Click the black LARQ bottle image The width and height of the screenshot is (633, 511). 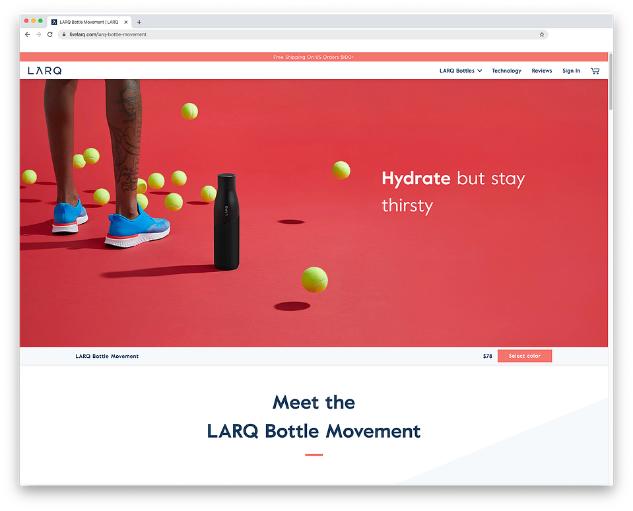coord(226,222)
